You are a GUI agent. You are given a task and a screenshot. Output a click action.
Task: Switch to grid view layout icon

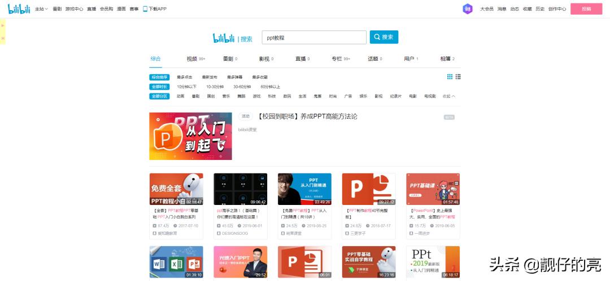(450, 77)
